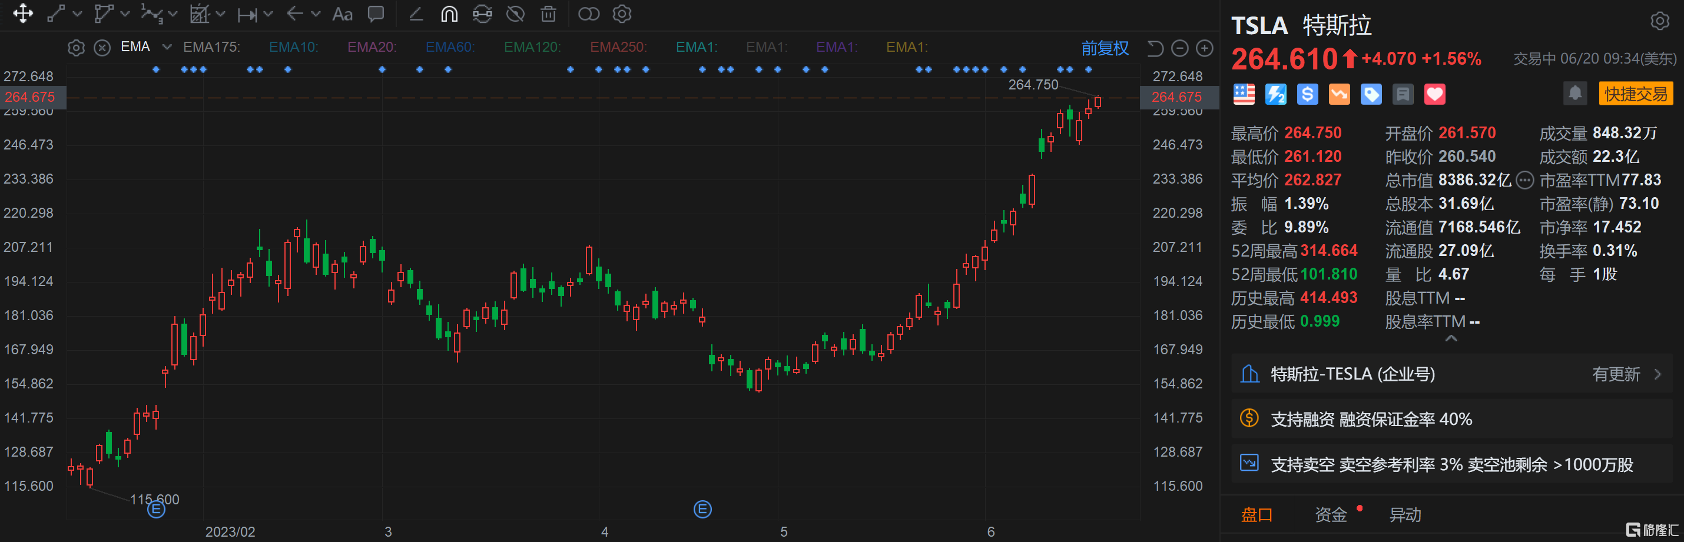Open Fibonacci tool options dropdown arrow

click(x=220, y=14)
